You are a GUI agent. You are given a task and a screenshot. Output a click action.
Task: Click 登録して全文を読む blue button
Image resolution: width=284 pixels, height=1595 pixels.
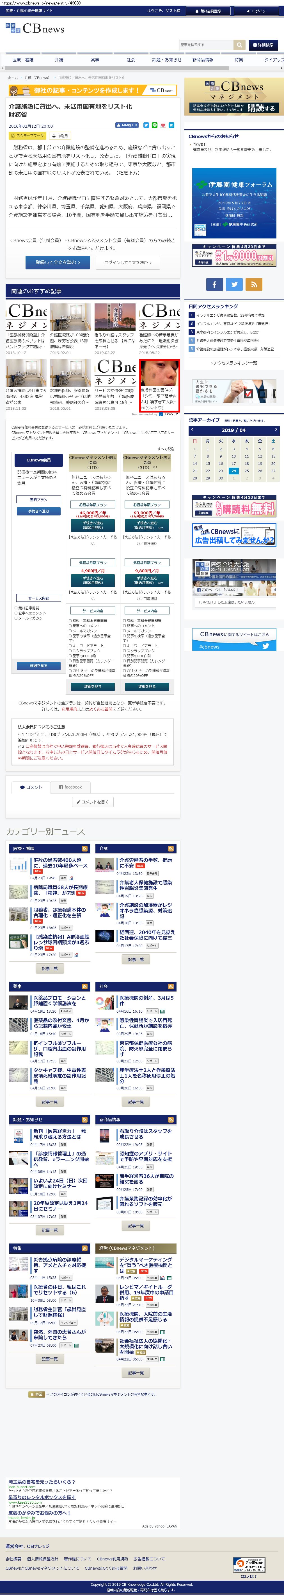[x=58, y=263]
